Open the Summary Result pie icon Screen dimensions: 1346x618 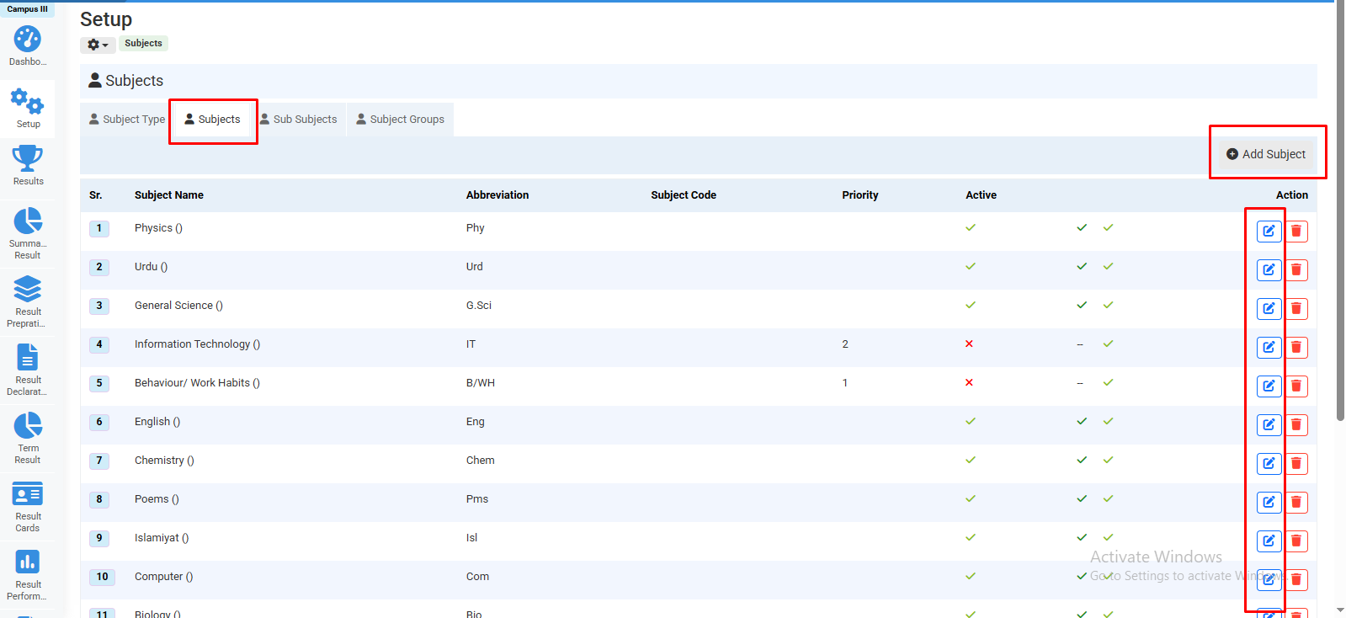28,221
